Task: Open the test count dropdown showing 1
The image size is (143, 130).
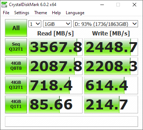Action: tap(35, 24)
